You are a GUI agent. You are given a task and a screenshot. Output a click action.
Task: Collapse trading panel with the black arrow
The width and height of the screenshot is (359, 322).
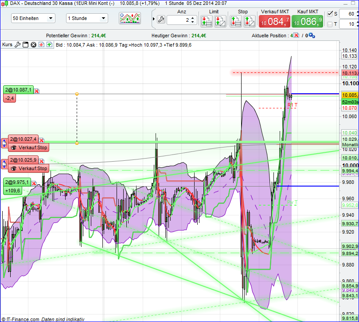[154, 19]
